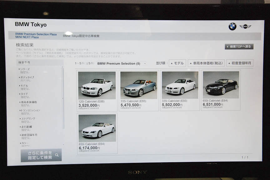Click the search conditions panel scrollbar

[63, 98]
